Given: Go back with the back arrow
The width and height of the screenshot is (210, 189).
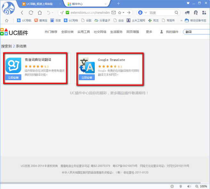Looking at the screenshot, I should pos(22,13).
